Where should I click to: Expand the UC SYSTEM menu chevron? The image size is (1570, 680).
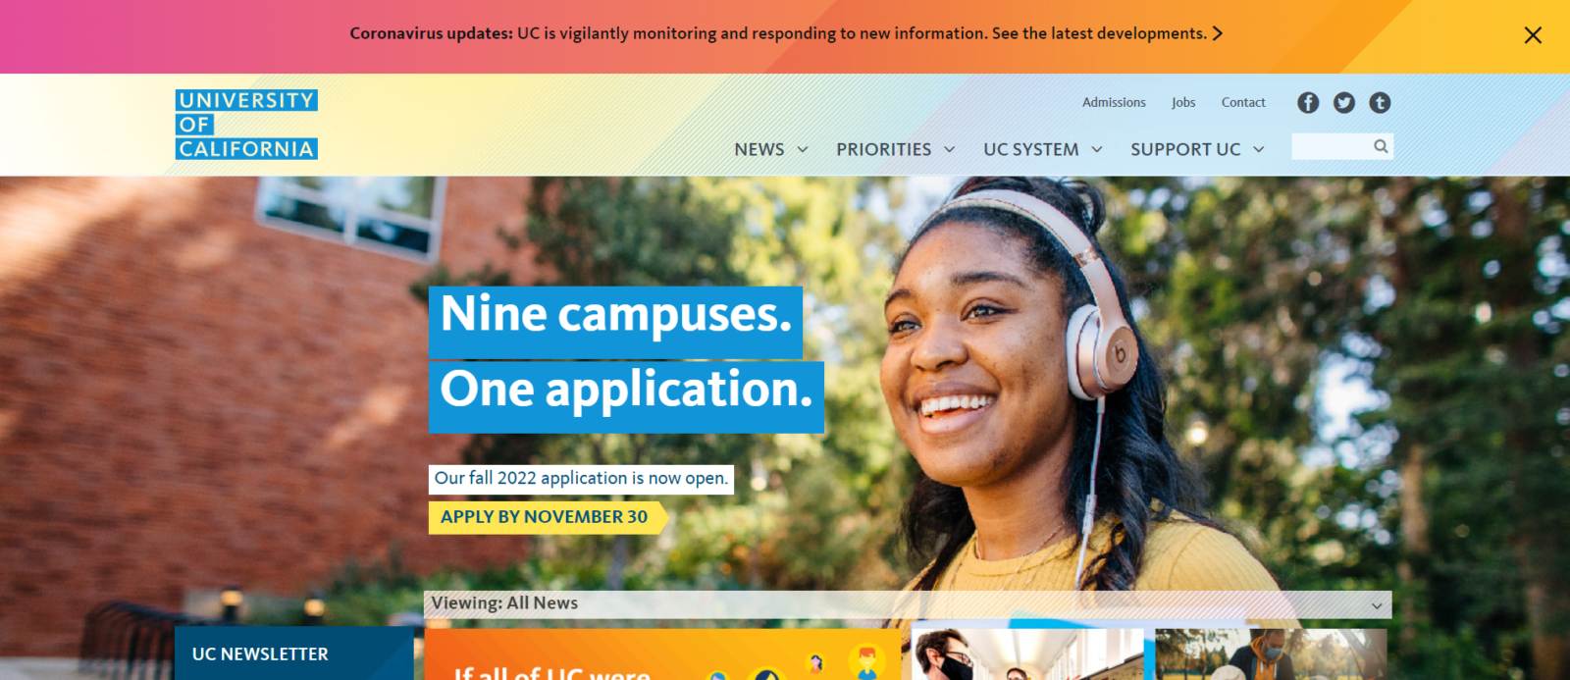tap(1097, 149)
